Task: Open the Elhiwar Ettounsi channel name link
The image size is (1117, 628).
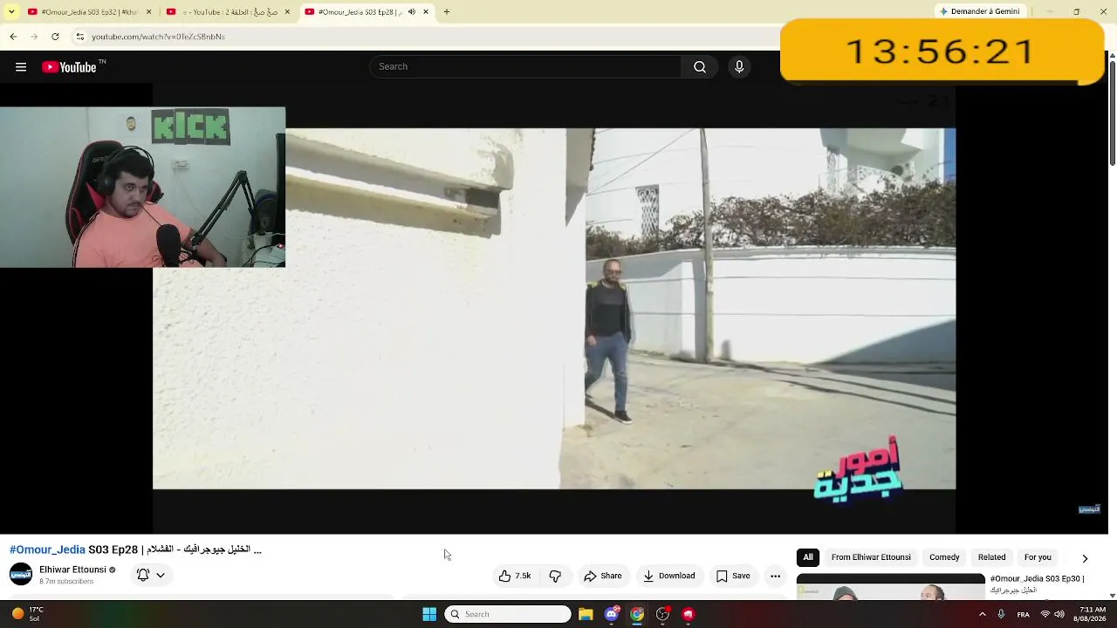Action: (x=72, y=570)
